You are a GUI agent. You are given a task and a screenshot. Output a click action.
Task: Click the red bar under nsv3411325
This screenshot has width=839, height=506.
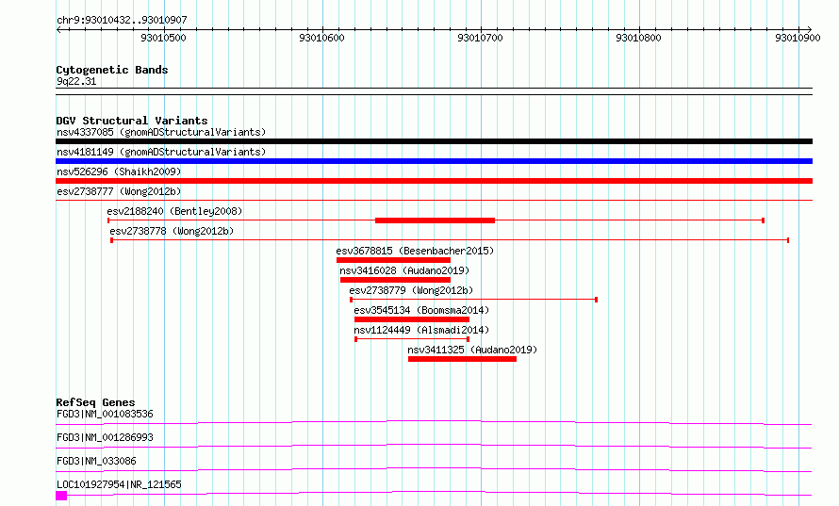(462, 359)
